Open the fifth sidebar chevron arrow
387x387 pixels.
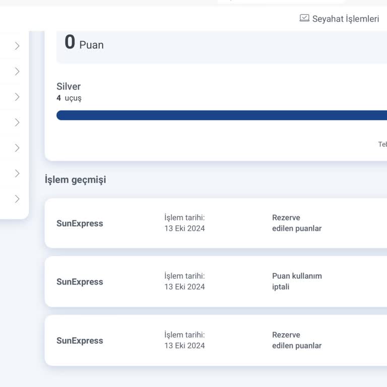coord(17,148)
